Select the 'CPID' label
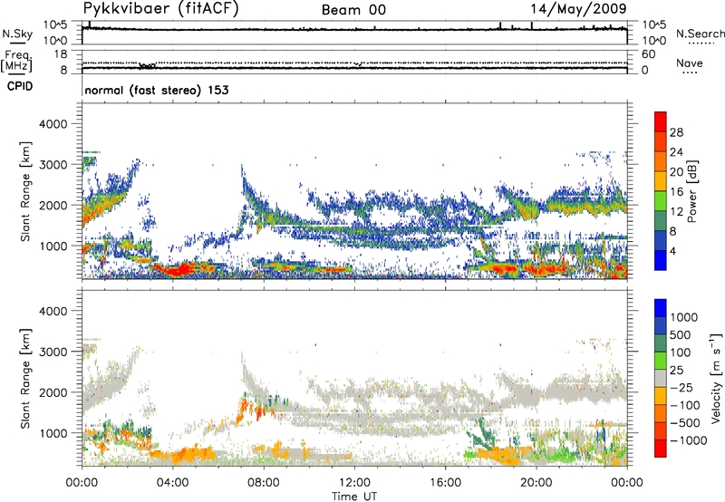Screen dimensions: 725x502 (x=20, y=86)
